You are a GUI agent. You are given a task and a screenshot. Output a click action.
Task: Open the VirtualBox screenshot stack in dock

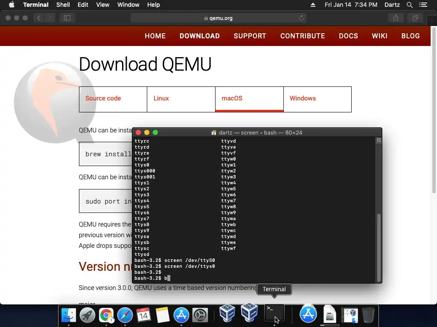[x=350, y=316]
